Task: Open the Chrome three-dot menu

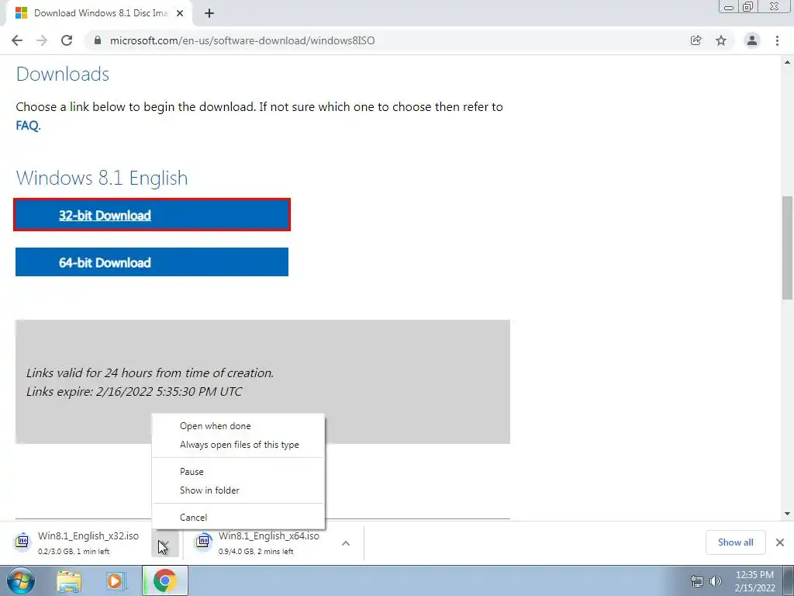Action: click(x=777, y=40)
